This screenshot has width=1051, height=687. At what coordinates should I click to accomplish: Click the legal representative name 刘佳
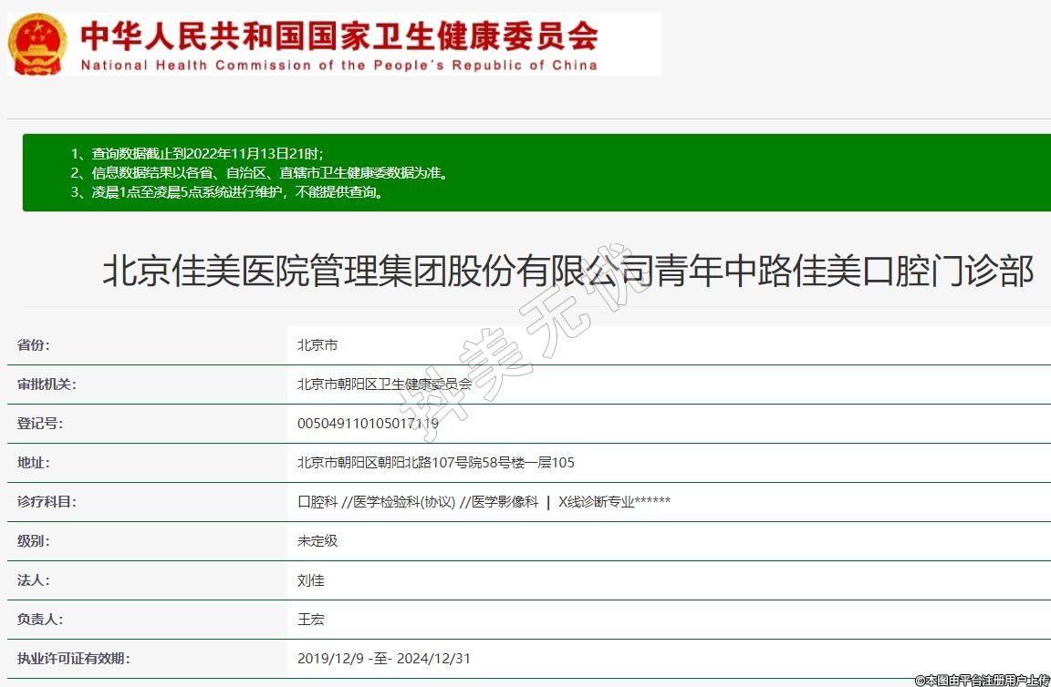click(311, 580)
